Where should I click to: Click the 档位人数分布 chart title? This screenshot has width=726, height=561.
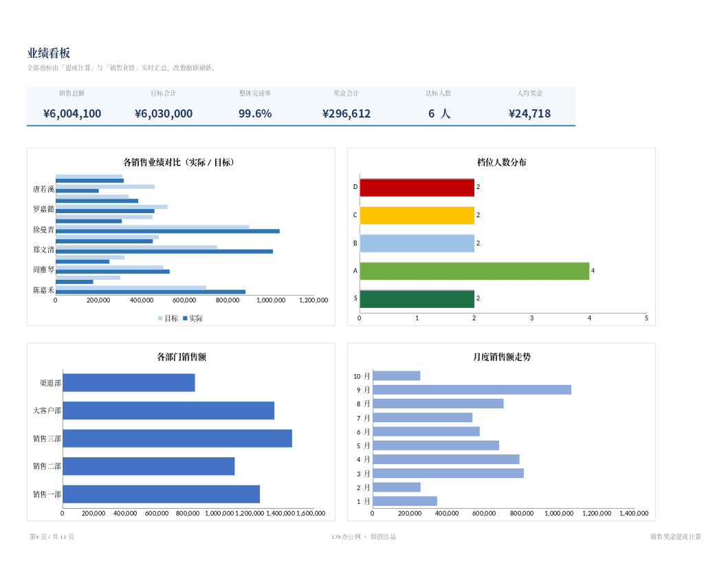[501, 162]
